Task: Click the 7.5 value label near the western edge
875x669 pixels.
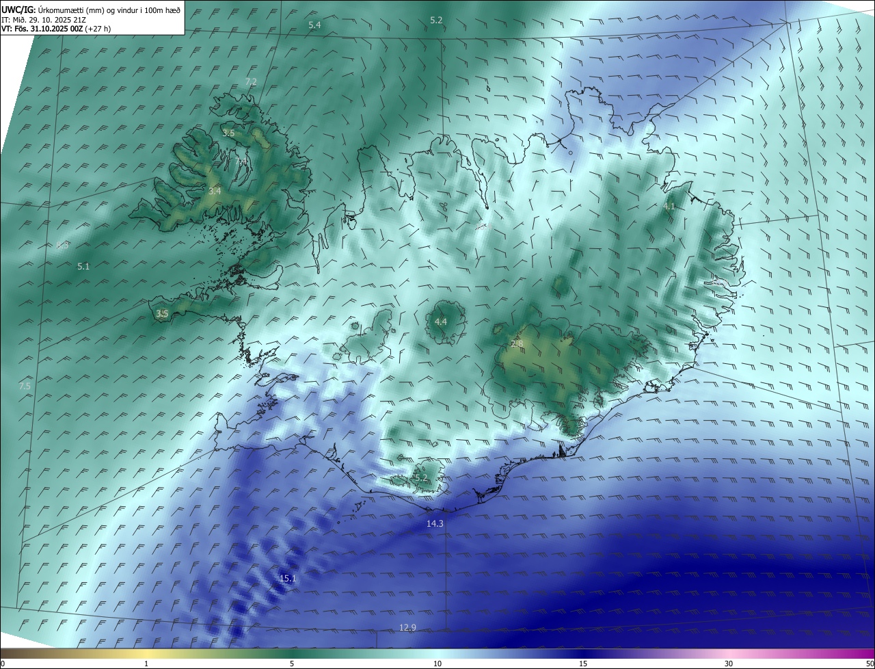Action: [25, 386]
